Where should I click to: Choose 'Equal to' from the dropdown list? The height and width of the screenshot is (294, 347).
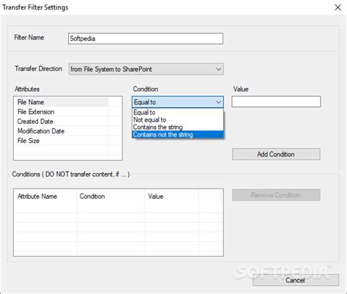click(178, 112)
